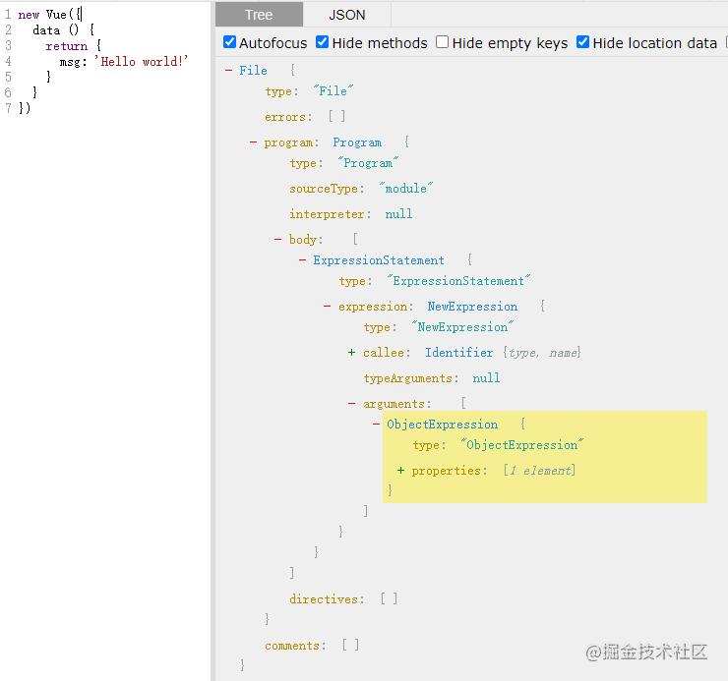The height and width of the screenshot is (681, 728).
Task: Toggle Hide location data checkbox
Action: (x=583, y=42)
